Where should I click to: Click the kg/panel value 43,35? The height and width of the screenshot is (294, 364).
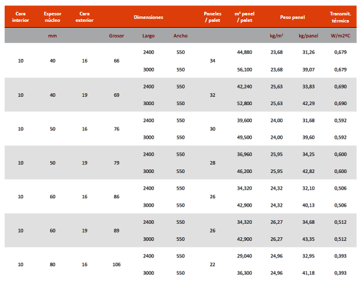coord(308,239)
